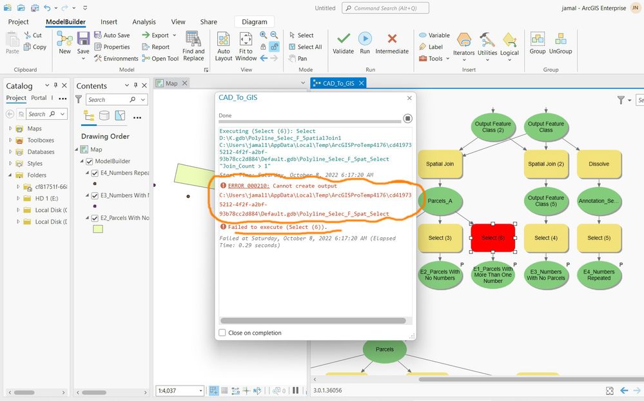Expand the Databases catalog node
Screen dimensions: 644x401
tap(10, 152)
